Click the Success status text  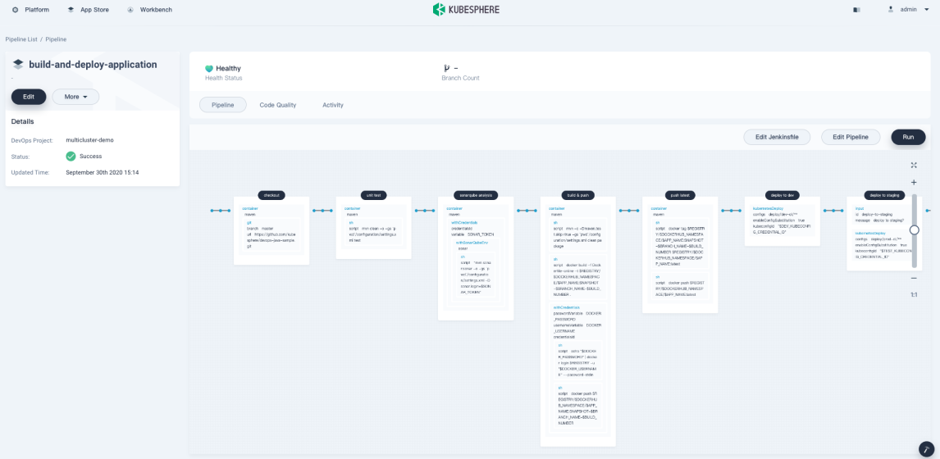(90, 157)
